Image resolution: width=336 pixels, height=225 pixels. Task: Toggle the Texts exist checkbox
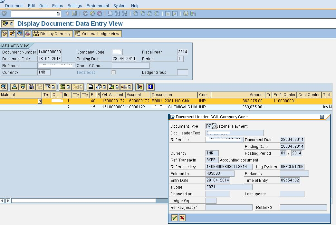(x=113, y=73)
